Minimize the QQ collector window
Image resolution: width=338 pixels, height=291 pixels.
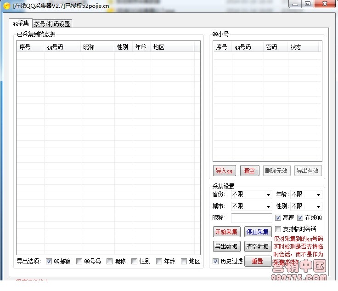click(x=295, y=4)
